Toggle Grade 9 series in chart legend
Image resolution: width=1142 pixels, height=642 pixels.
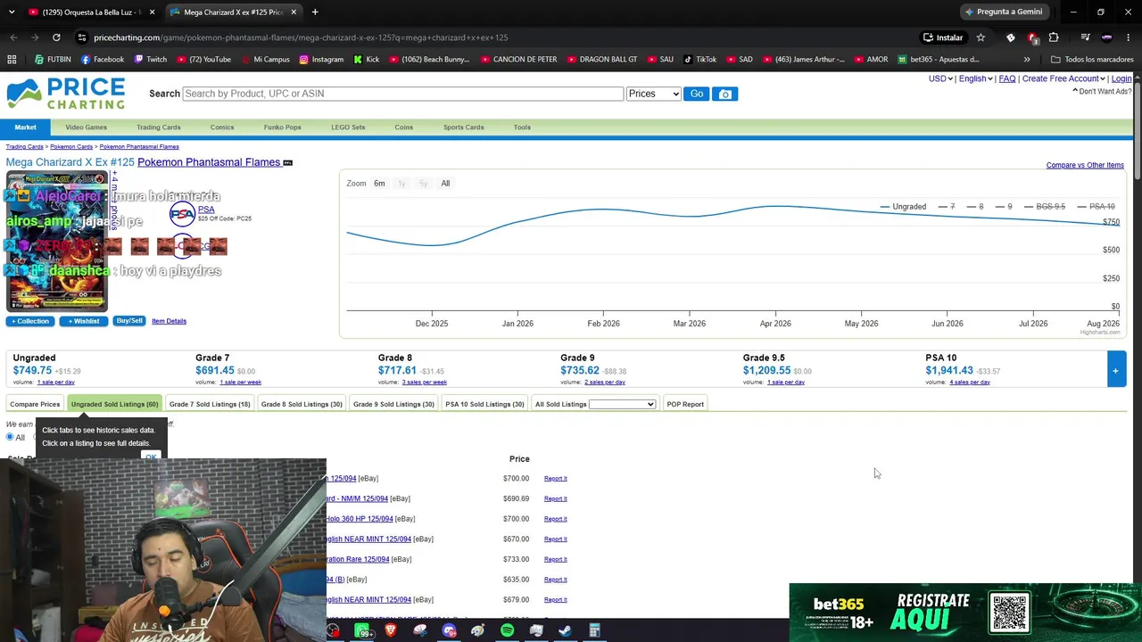pyautogui.click(x=1004, y=207)
